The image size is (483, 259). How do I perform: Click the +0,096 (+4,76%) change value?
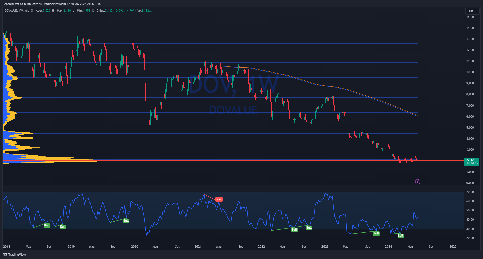click(x=125, y=11)
